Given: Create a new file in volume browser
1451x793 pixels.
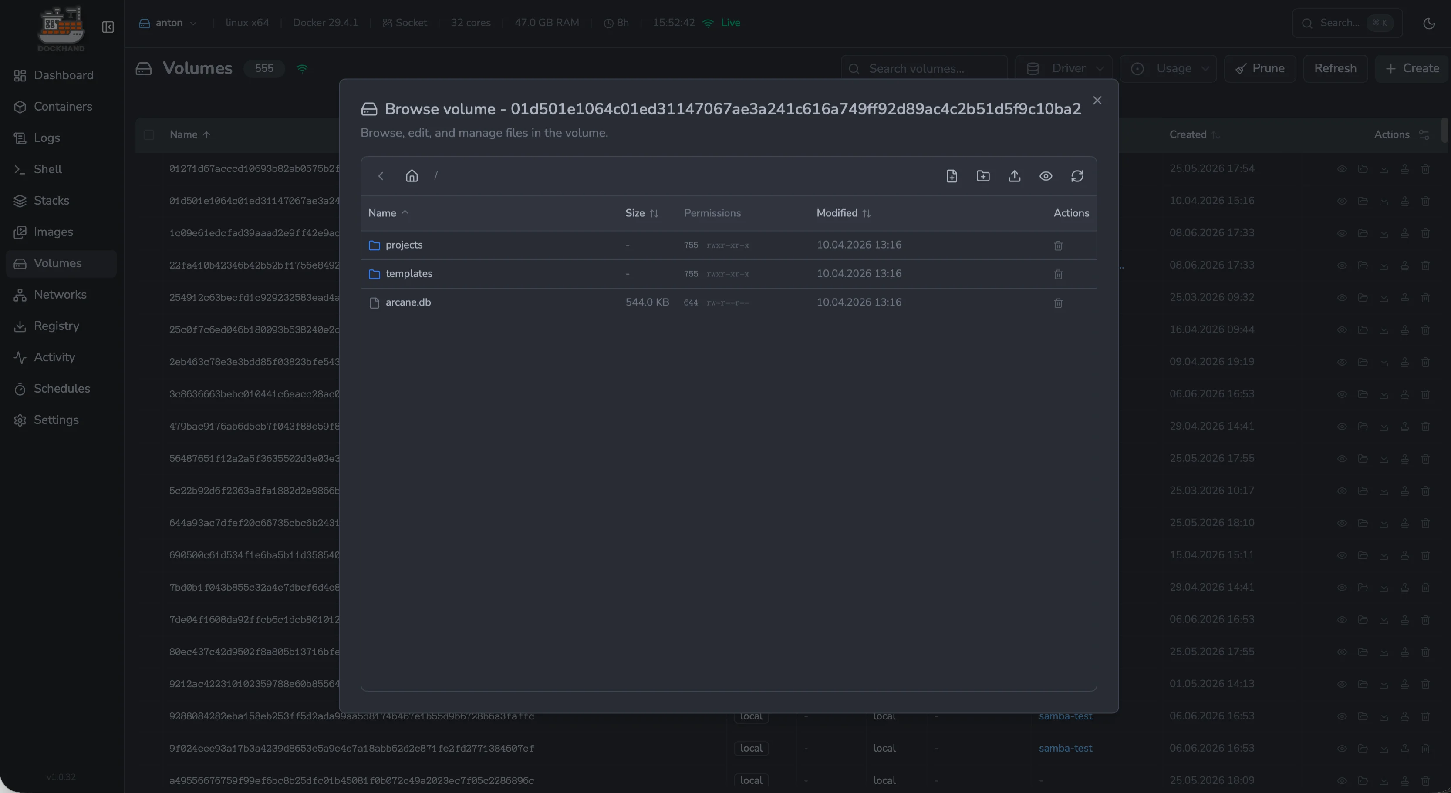Looking at the screenshot, I should tap(952, 176).
